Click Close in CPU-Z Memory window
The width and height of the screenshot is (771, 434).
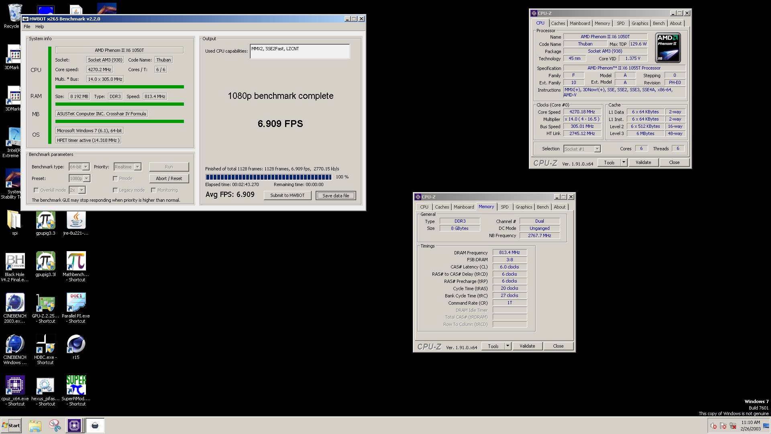[x=558, y=346]
